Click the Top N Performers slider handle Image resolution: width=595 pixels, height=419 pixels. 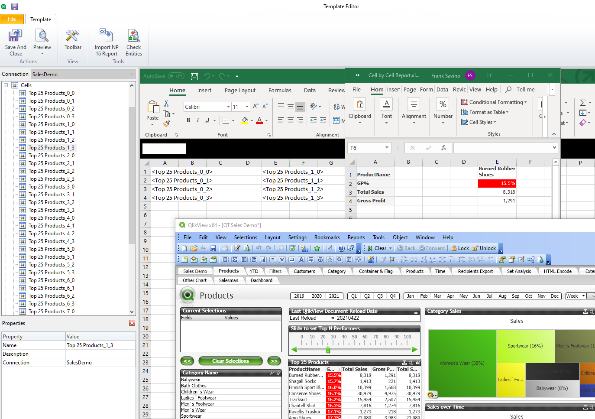(328, 350)
